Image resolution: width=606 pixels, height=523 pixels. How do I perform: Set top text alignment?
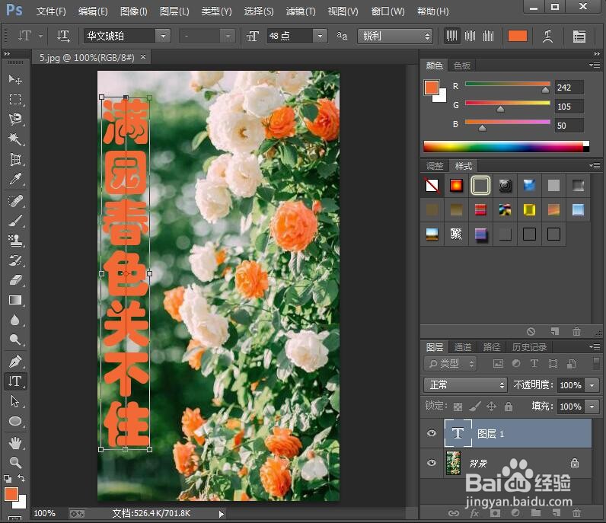(x=451, y=37)
